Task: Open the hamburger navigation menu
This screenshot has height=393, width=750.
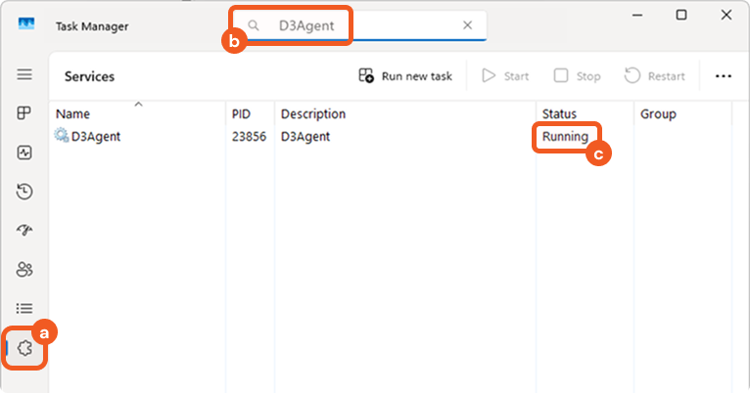Action: tap(24, 74)
